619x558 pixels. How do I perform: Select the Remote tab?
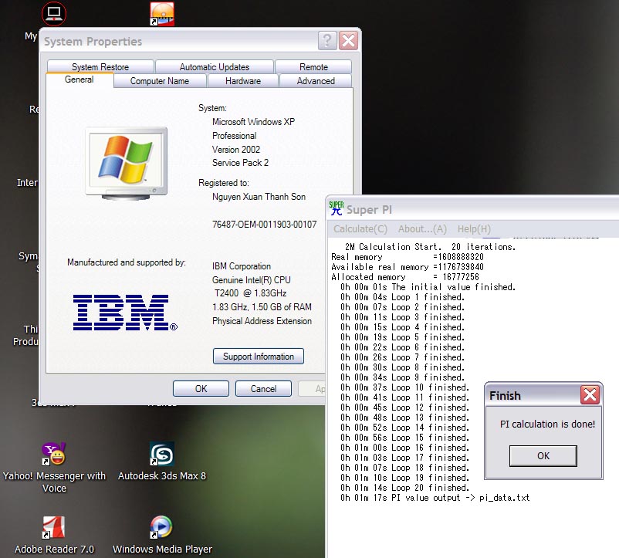(x=313, y=67)
